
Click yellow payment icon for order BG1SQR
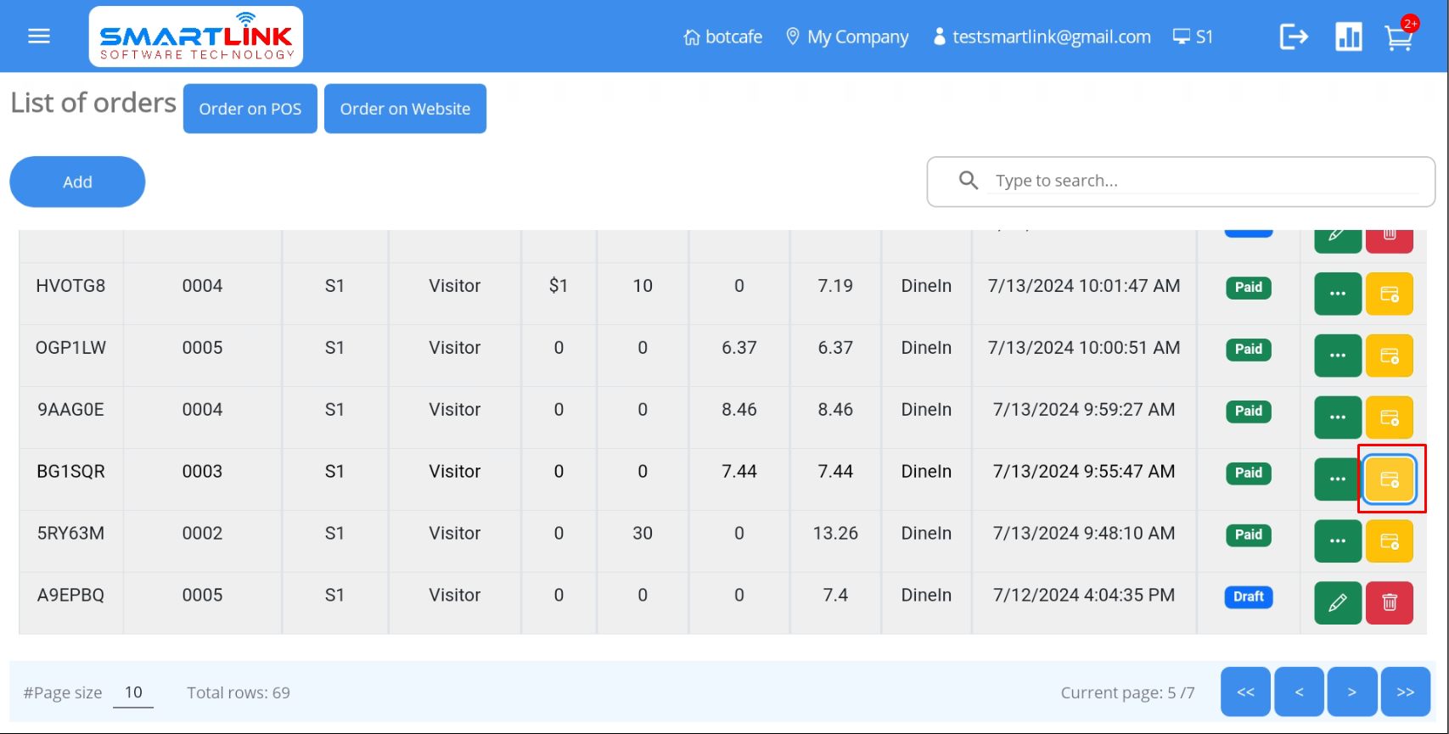(1389, 479)
